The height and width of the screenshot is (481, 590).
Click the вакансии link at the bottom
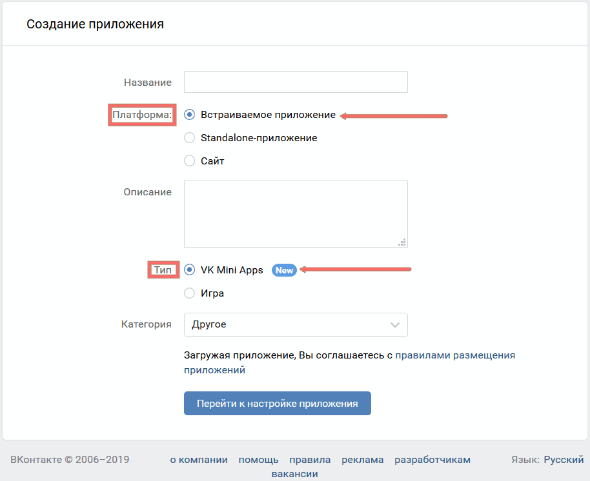295,473
